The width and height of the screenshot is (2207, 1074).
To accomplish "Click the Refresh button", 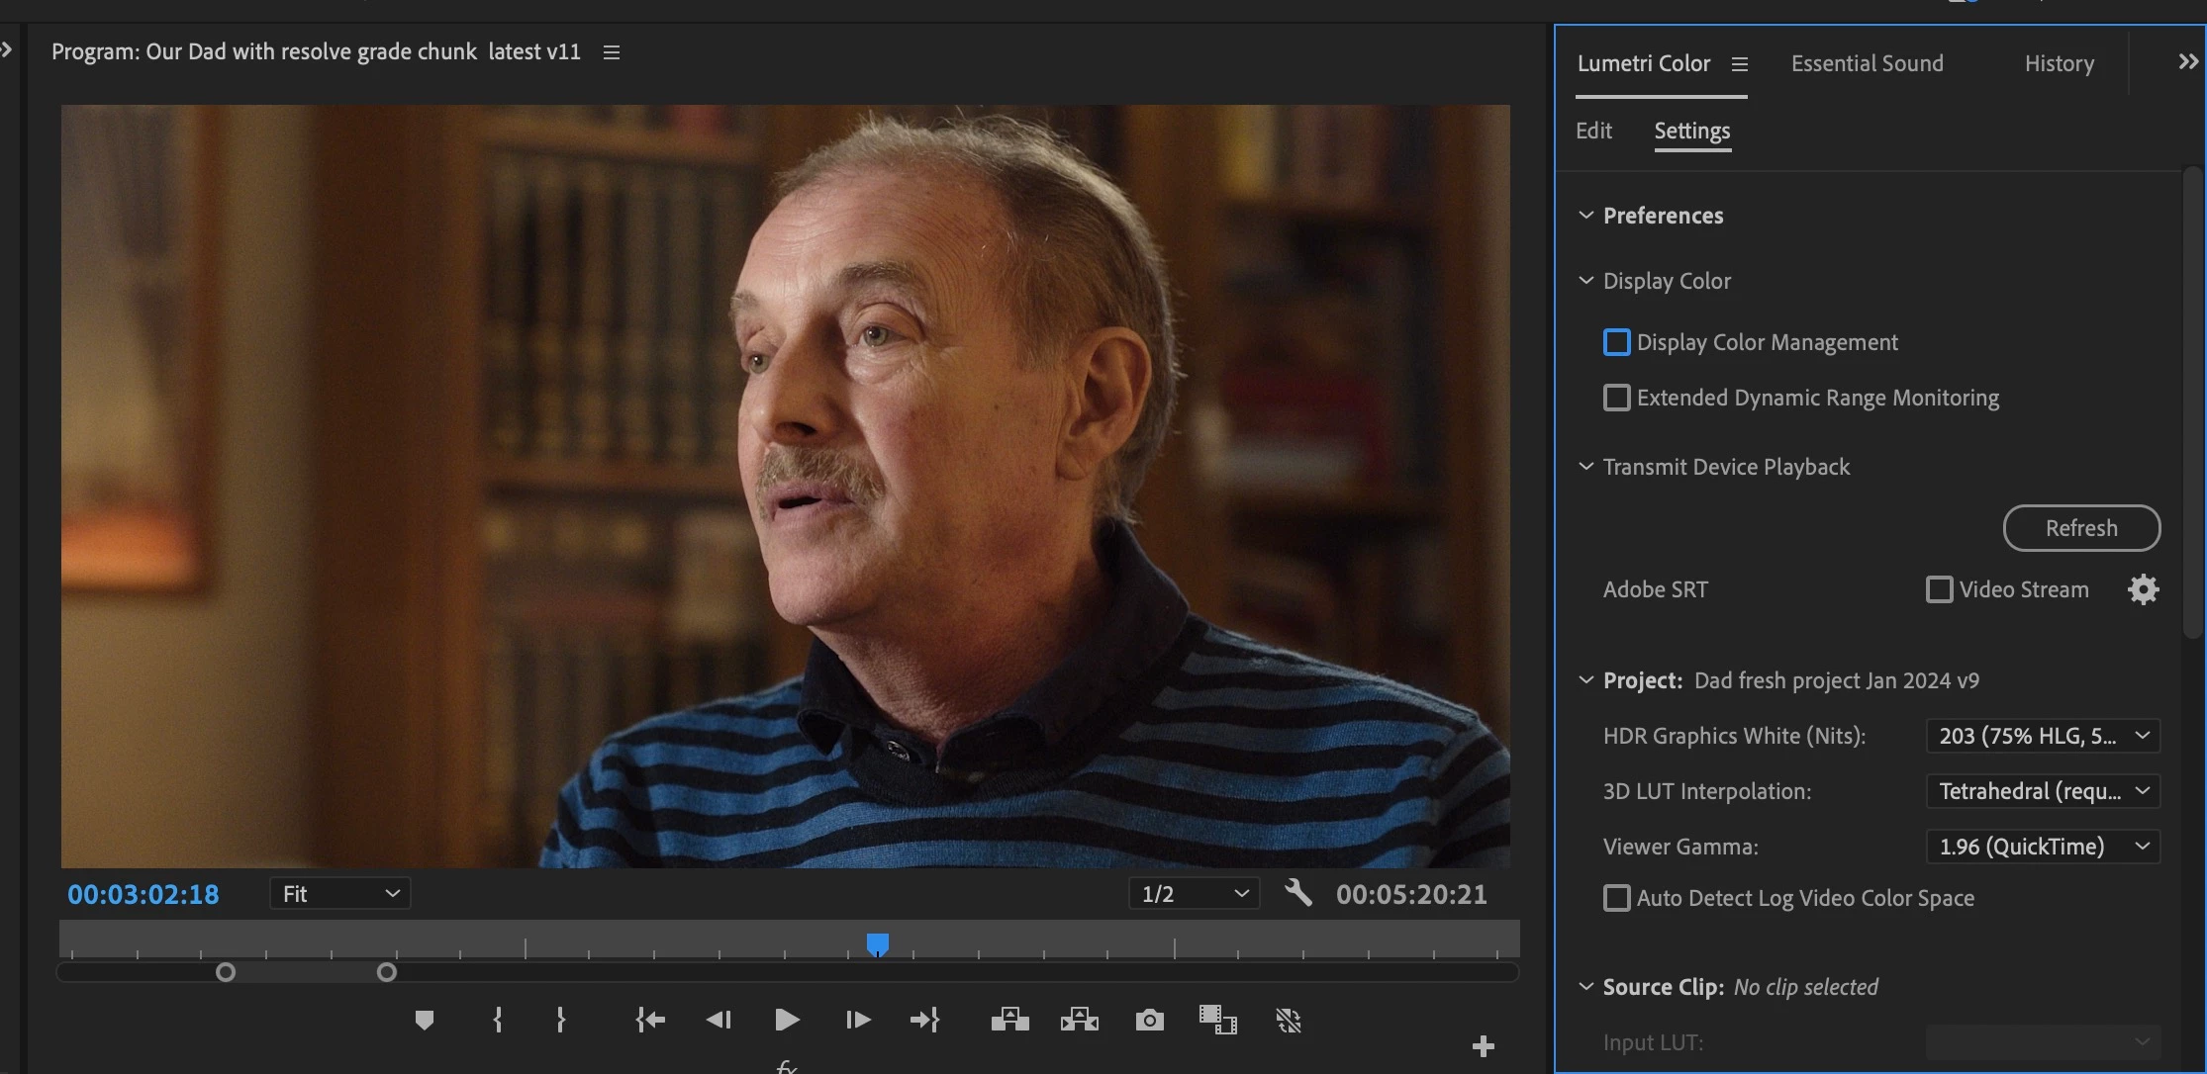I will coord(2081,528).
